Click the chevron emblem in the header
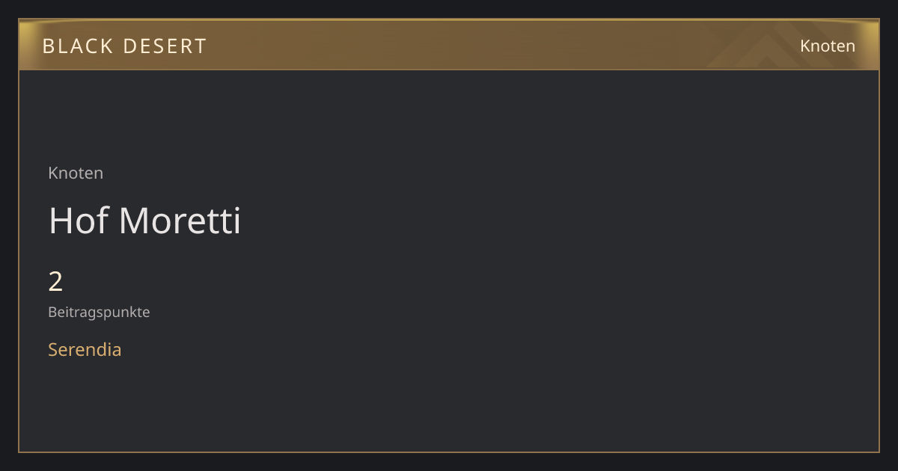This screenshot has width=898, height=471. (x=771, y=46)
